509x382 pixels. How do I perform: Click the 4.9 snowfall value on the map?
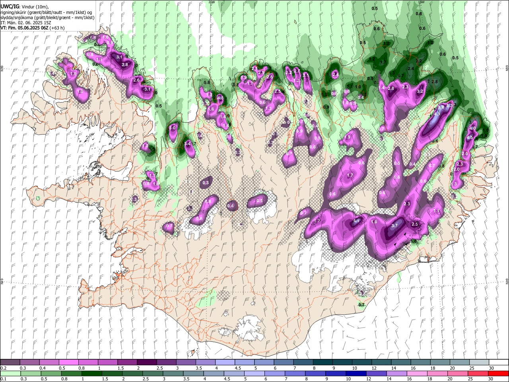point(437,114)
